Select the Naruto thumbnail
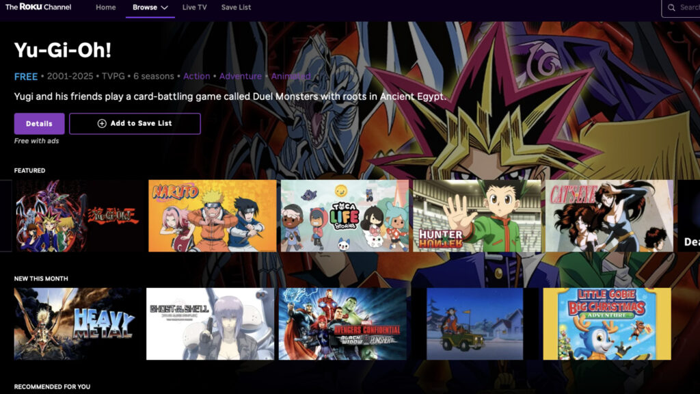The image size is (700, 394). tap(213, 215)
